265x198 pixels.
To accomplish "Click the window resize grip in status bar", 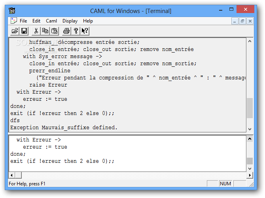I will (x=252, y=185).
